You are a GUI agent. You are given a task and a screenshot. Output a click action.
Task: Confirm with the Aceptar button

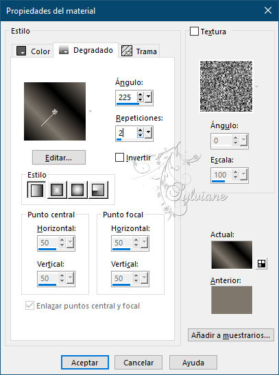click(85, 363)
